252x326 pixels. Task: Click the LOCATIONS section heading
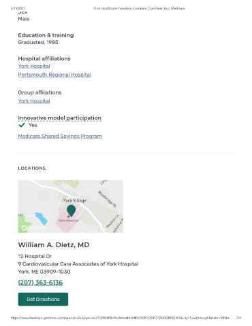click(32, 168)
